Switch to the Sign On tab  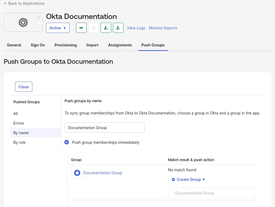[38, 45]
